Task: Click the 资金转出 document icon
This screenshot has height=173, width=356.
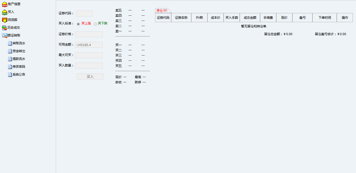Action: click(x=10, y=51)
